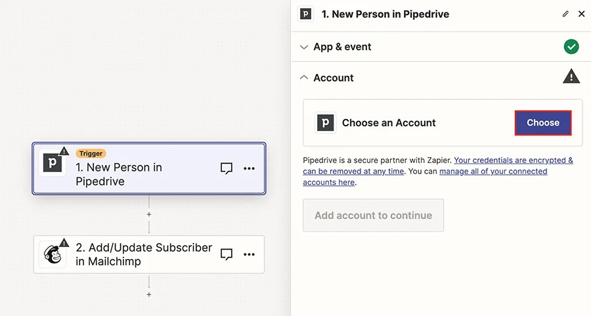This screenshot has width=591, height=316.
Task: Click the Pipedrive logo in panel header
Action: click(305, 14)
